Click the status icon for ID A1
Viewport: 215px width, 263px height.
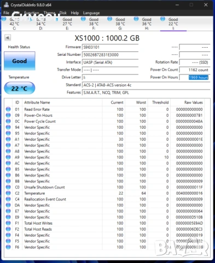click(x=8, y=139)
